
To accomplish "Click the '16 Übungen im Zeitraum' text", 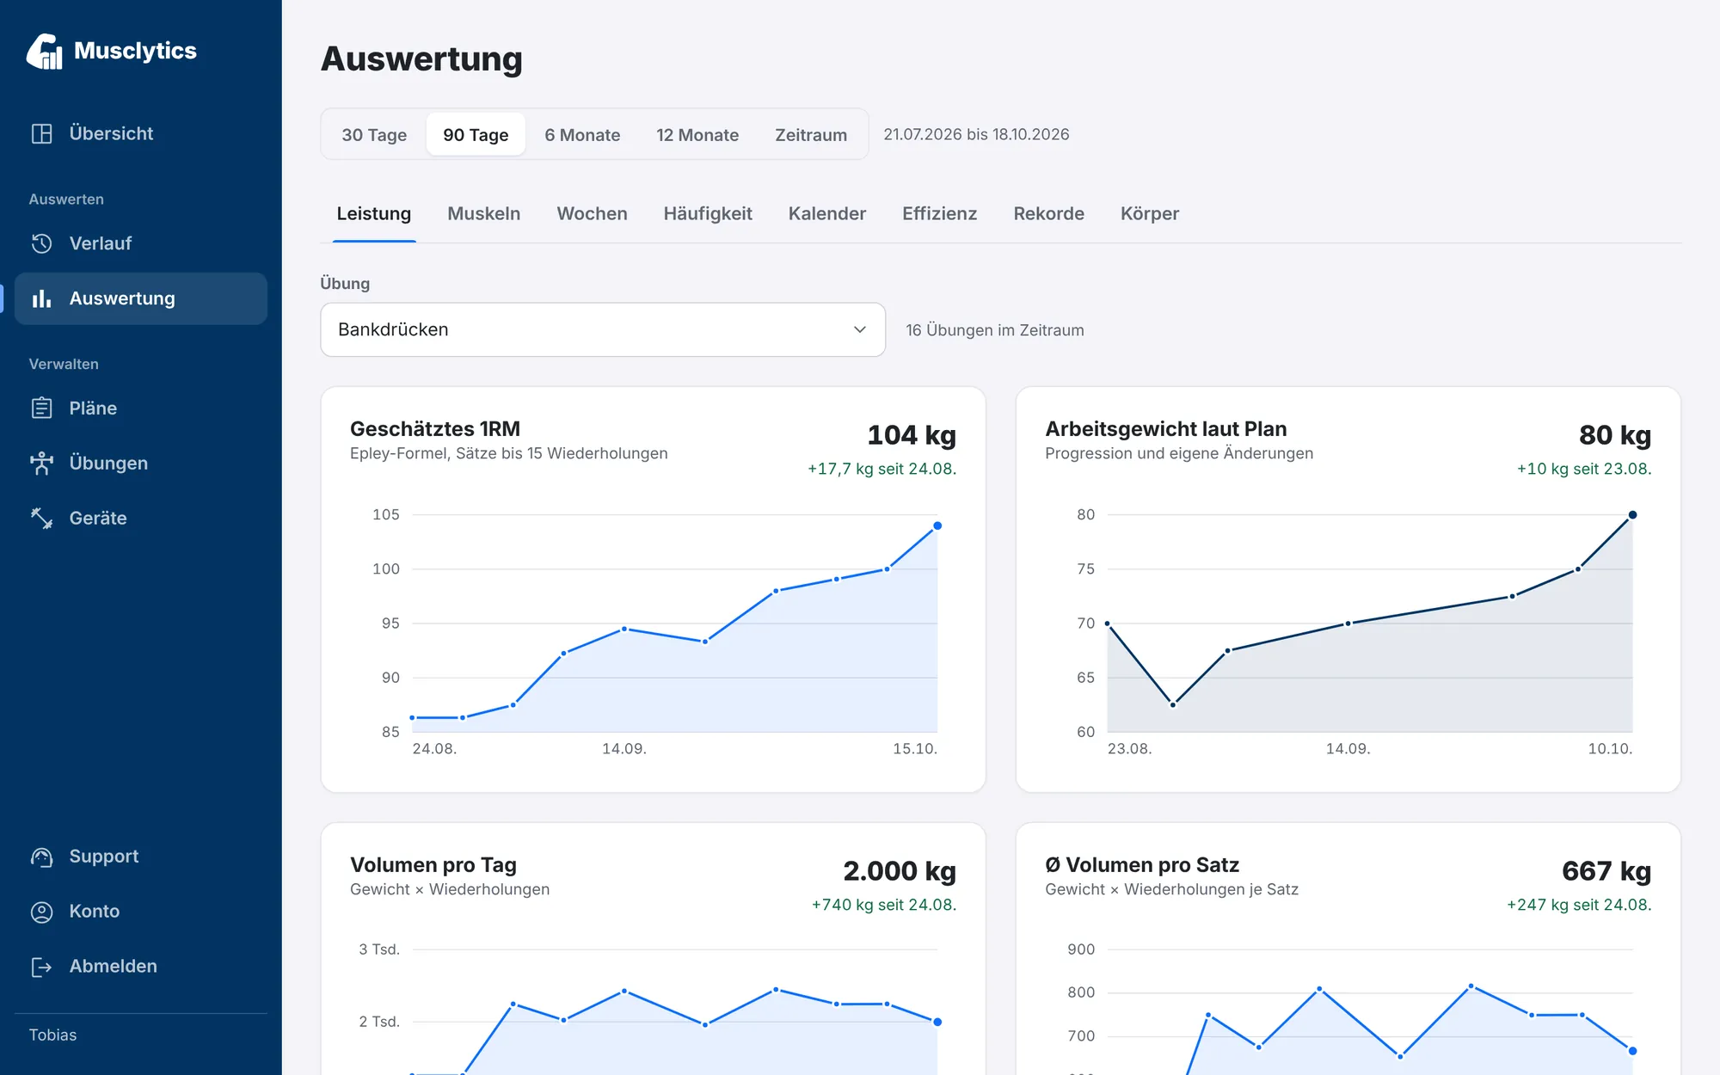I will point(995,330).
